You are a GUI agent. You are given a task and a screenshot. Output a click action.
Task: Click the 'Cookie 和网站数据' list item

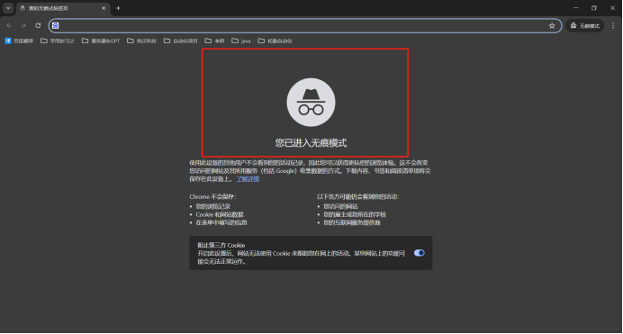[x=220, y=214]
